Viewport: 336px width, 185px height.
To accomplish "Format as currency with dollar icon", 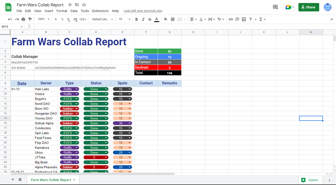I will click(56, 19).
